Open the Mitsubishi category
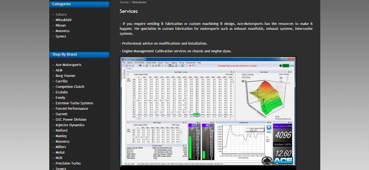This screenshot has height=170, width=369. 64,20
